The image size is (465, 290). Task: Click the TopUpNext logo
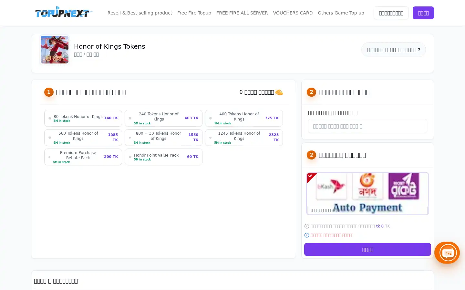tap(64, 12)
